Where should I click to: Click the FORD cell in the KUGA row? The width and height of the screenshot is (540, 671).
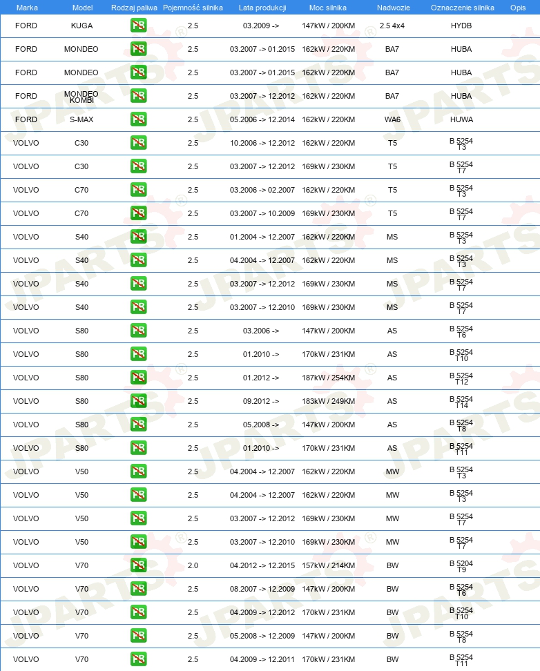click(26, 26)
